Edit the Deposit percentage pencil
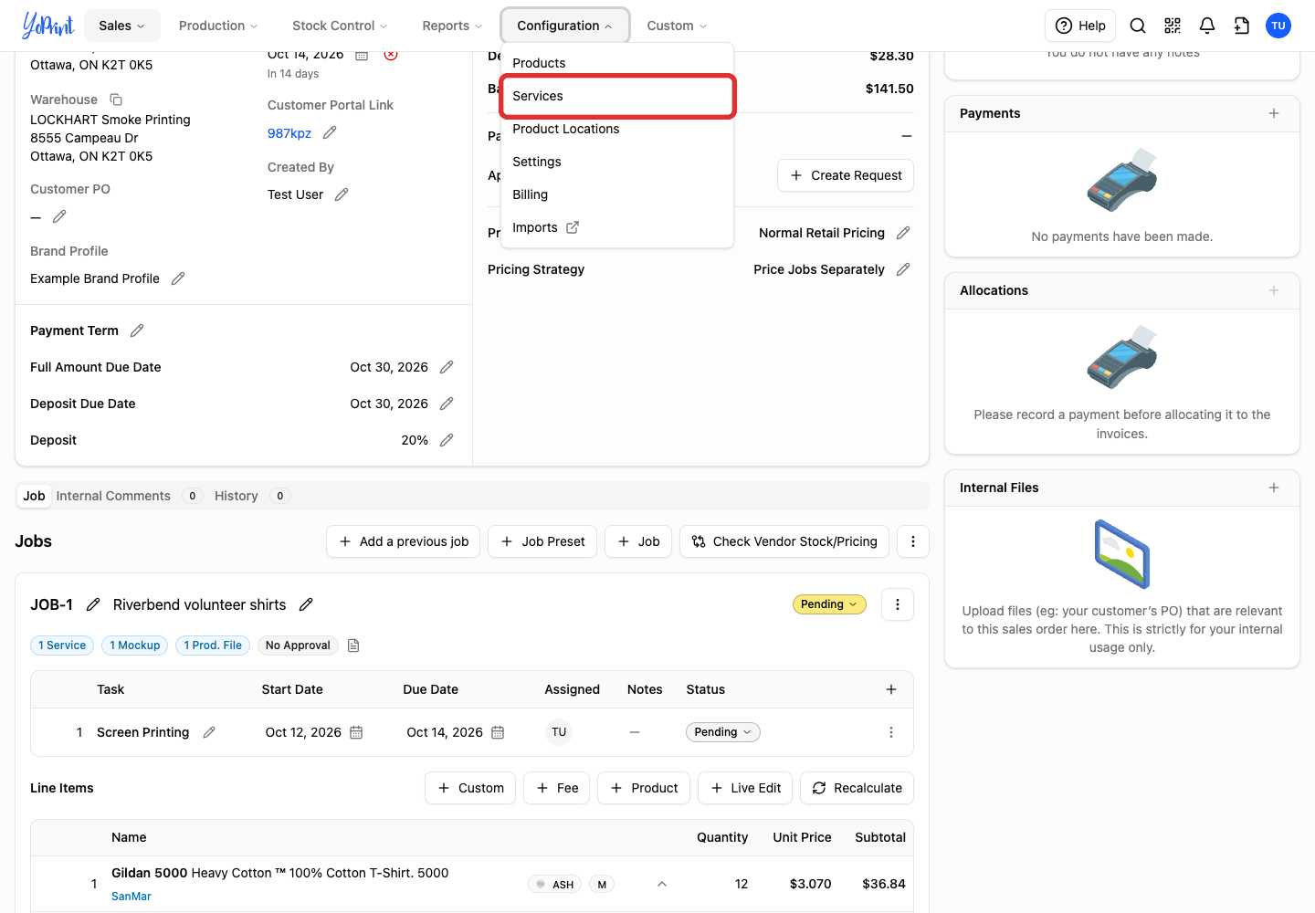 pyautogui.click(x=447, y=440)
